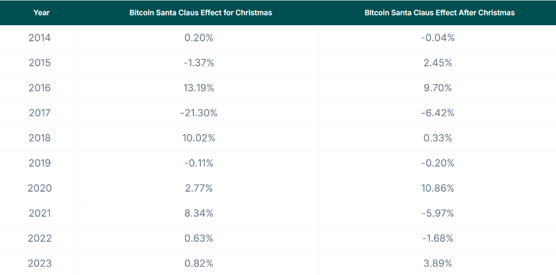
Task: Select the Bitcoin Santa Claus Effect for Christmas header
Action: (x=200, y=13)
